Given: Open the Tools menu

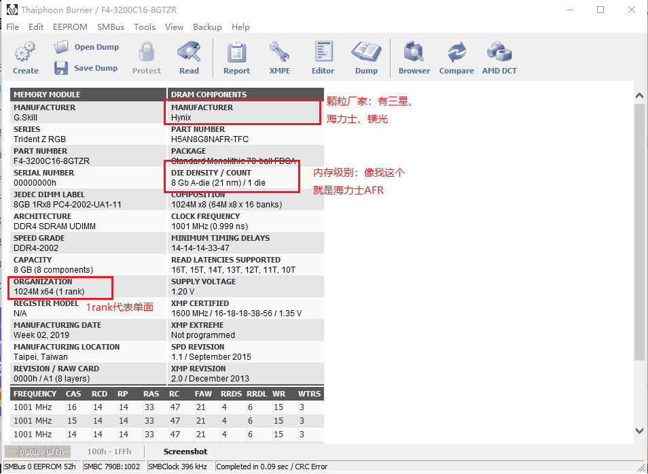Looking at the screenshot, I should [145, 27].
